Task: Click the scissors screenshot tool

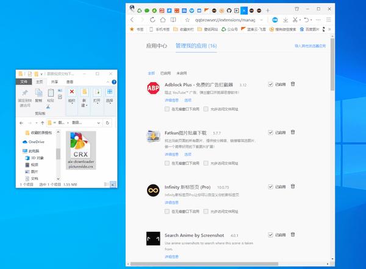Action: pyautogui.click(x=295, y=20)
